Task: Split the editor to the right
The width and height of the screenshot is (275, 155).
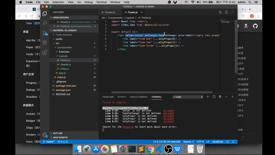Action: click(226, 12)
